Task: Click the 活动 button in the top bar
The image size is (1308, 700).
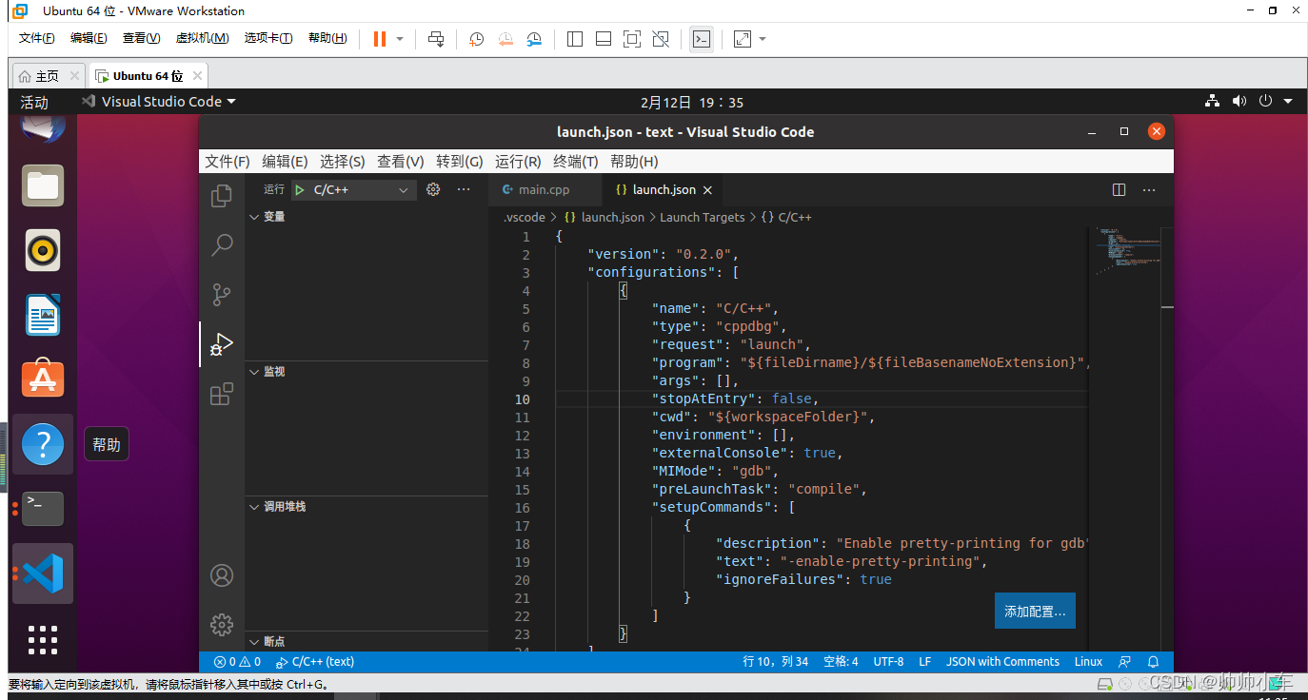Action: click(34, 102)
